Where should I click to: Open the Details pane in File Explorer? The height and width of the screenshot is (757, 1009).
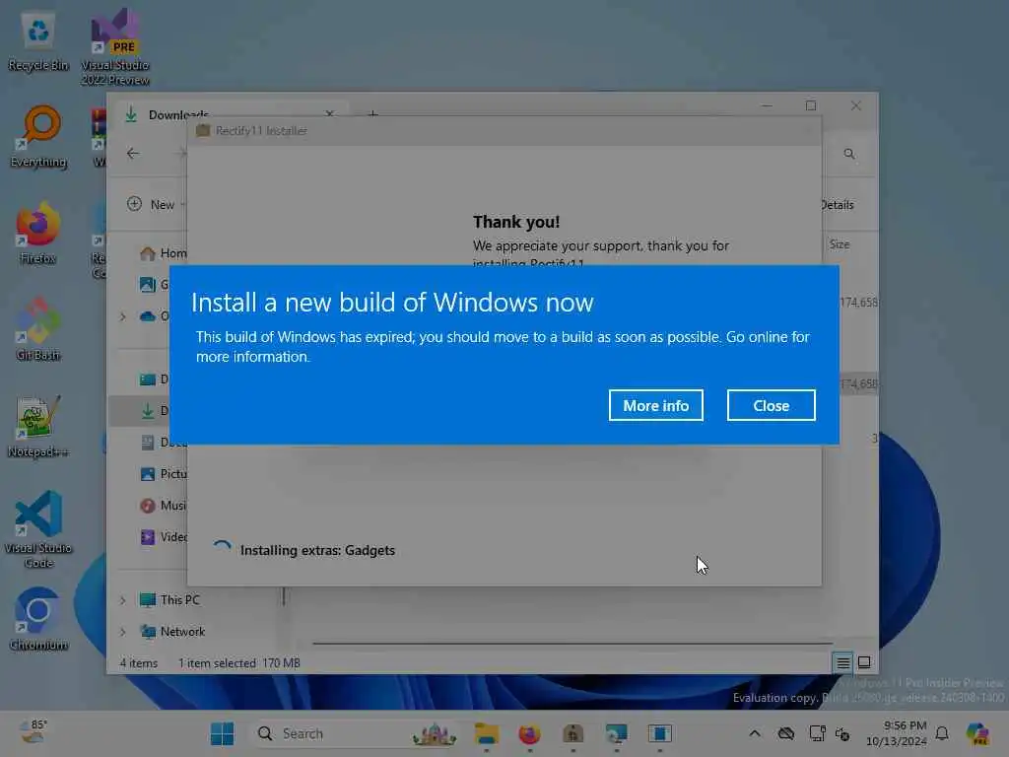[x=838, y=205]
